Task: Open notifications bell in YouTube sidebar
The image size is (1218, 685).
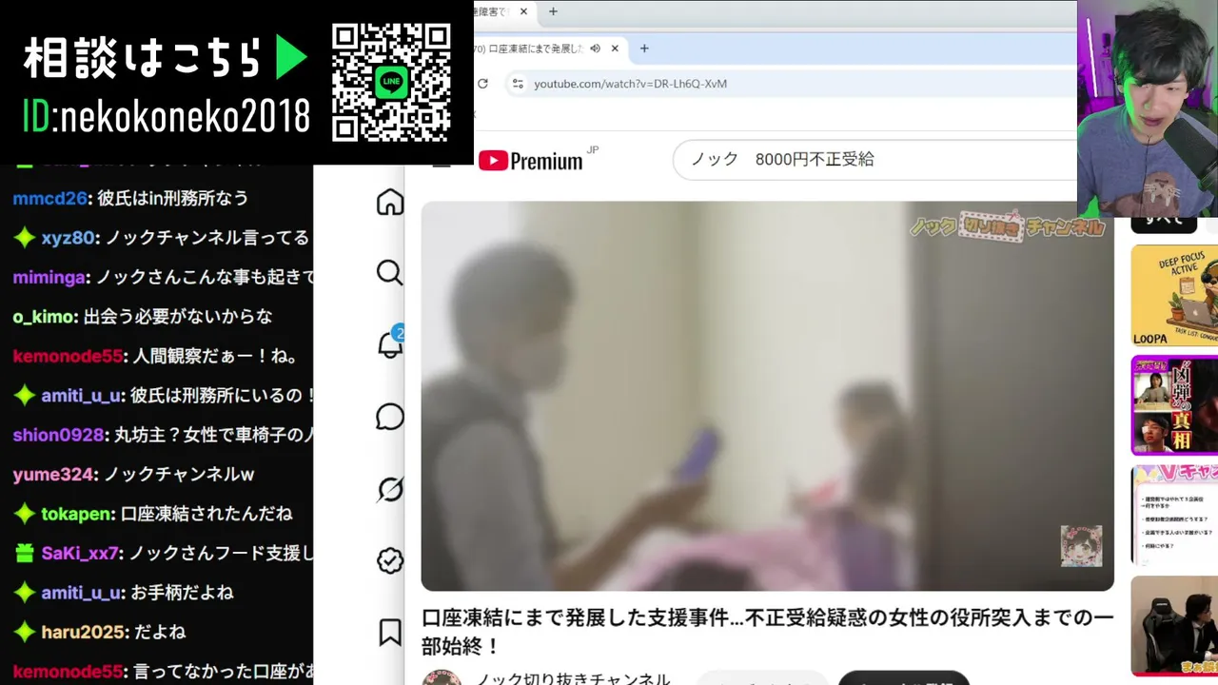Action: (390, 343)
